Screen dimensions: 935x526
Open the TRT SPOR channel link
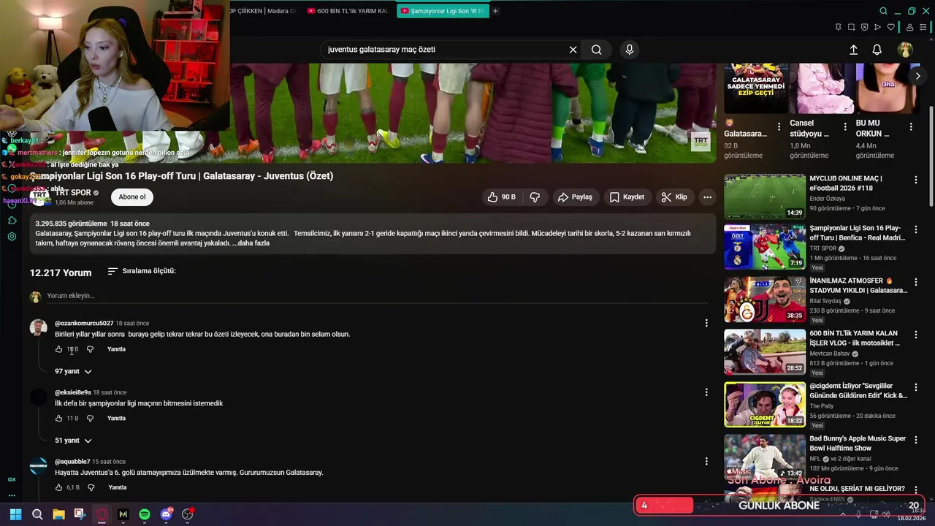[x=72, y=194]
